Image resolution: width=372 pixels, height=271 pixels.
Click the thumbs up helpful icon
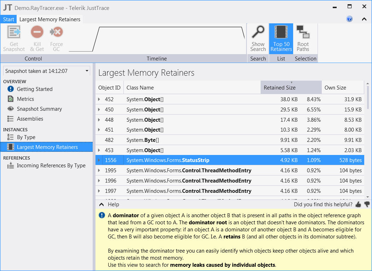point(358,204)
